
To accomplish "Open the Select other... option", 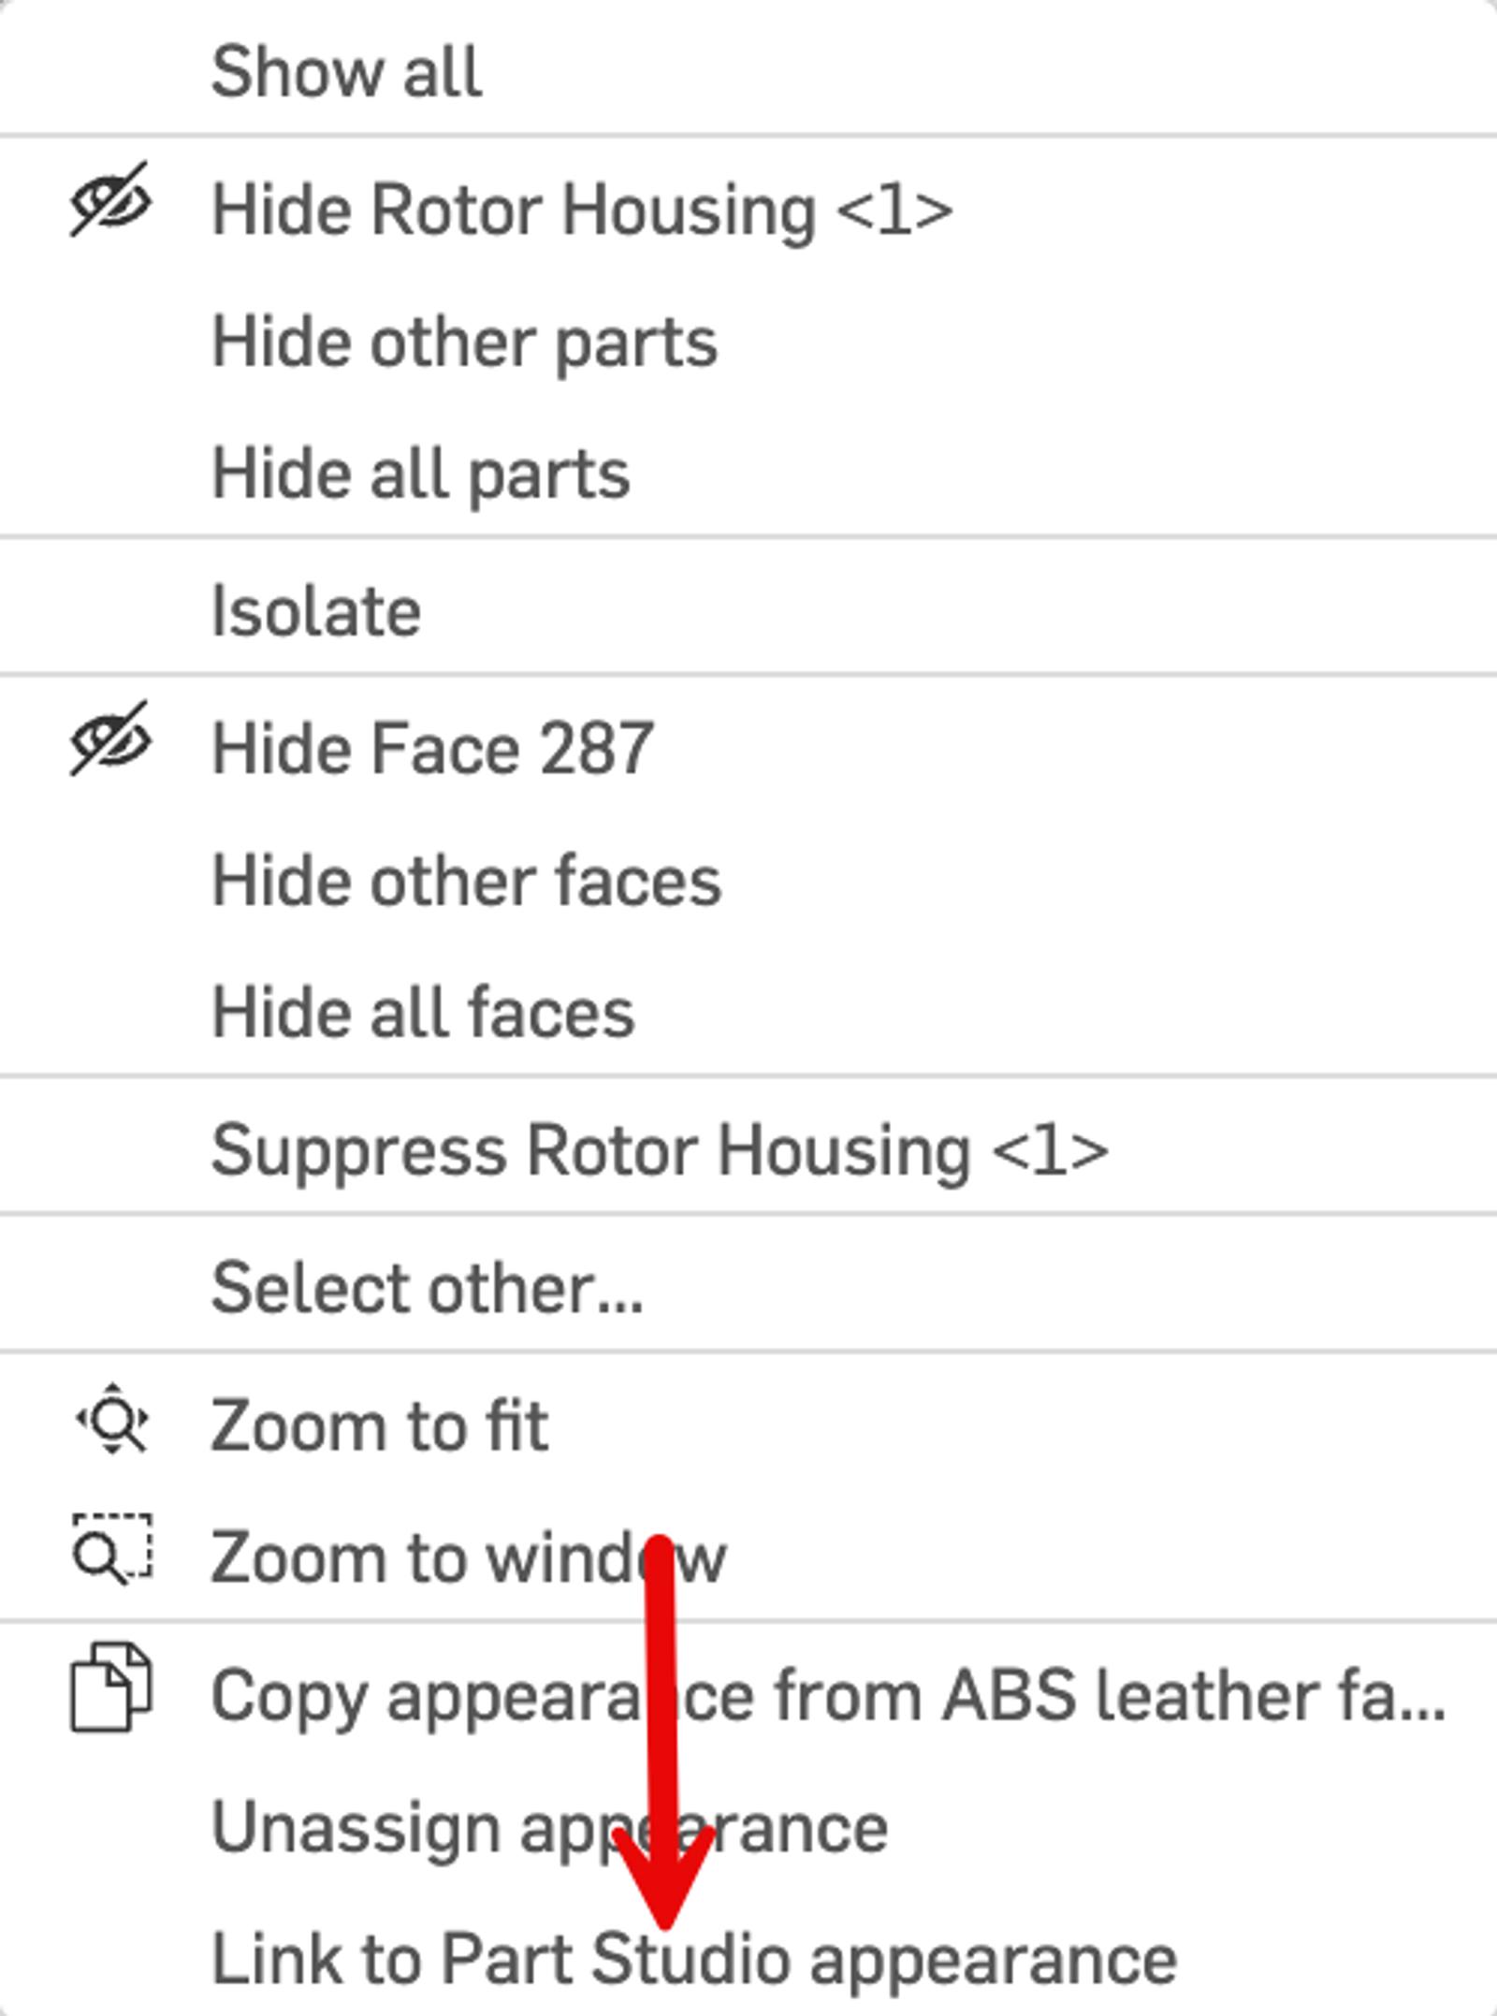I will pyautogui.click(x=427, y=1288).
